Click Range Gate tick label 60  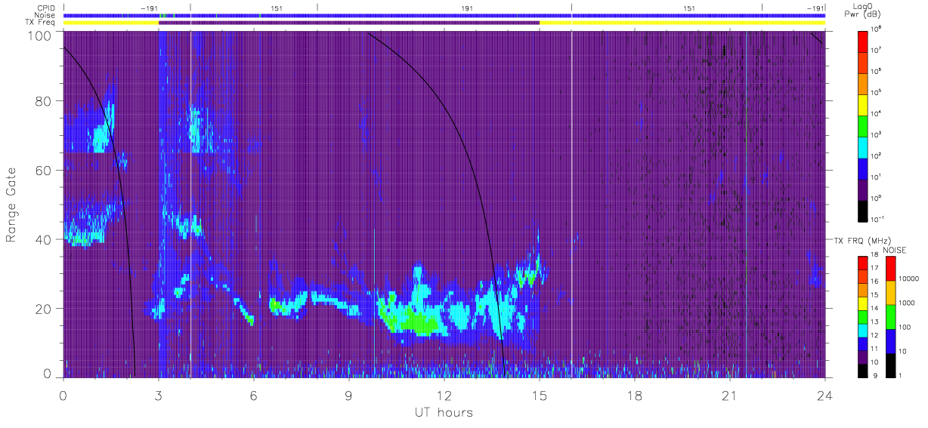pyautogui.click(x=44, y=170)
